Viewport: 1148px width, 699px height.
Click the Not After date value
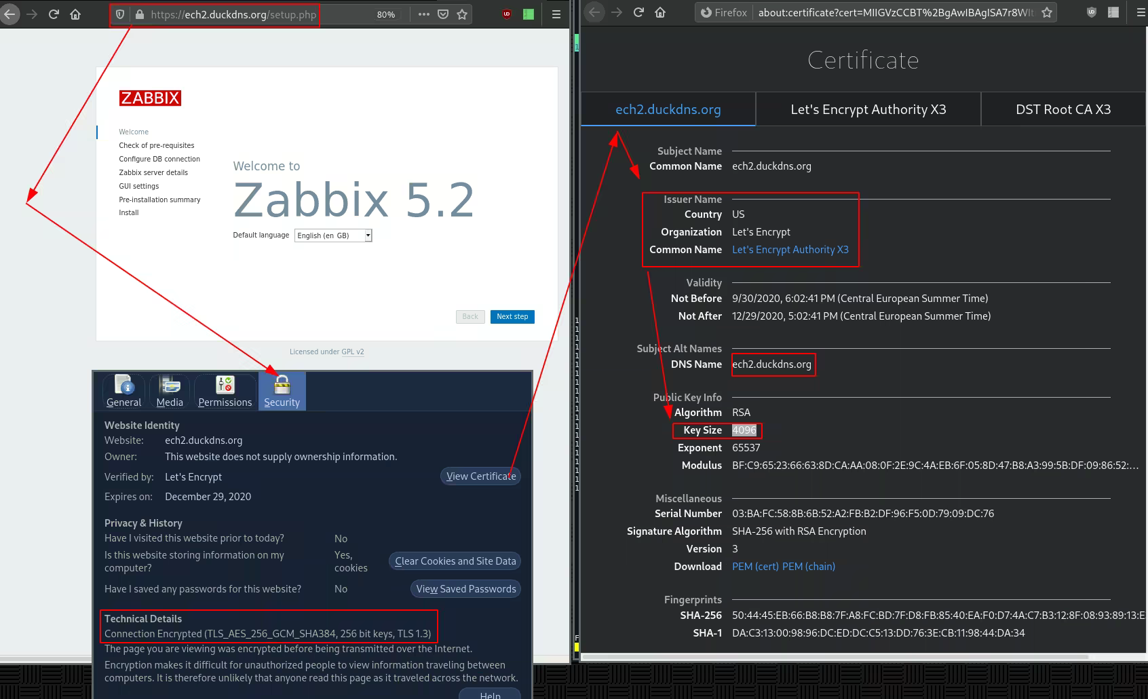click(862, 316)
